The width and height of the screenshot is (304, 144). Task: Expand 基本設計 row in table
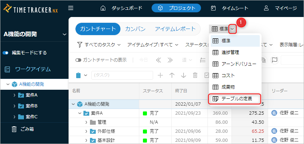(86, 140)
